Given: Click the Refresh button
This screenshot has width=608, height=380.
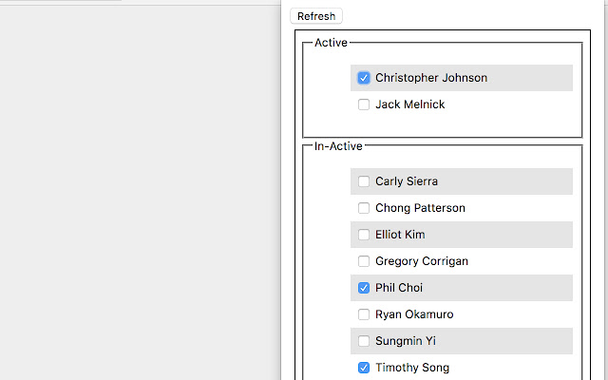Looking at the screenshot, I should click(316, 16).
